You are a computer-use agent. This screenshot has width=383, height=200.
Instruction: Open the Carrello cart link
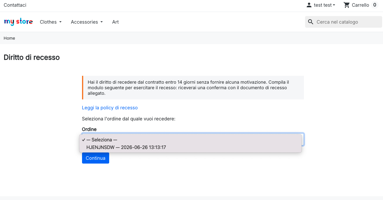click(x=360, y=5)
